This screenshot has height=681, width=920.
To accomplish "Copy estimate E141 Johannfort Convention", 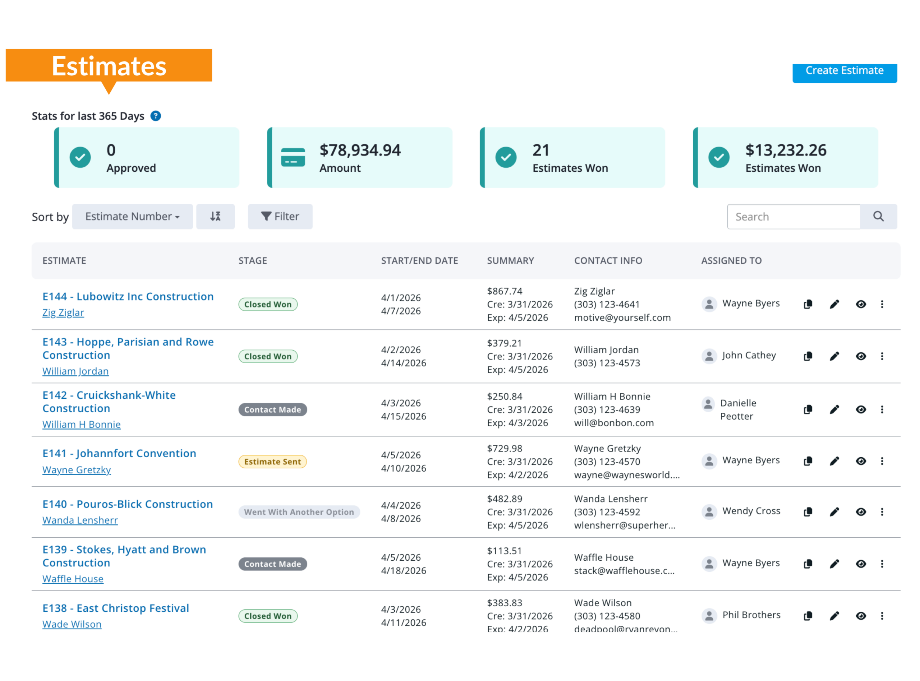I will (808, 461).
